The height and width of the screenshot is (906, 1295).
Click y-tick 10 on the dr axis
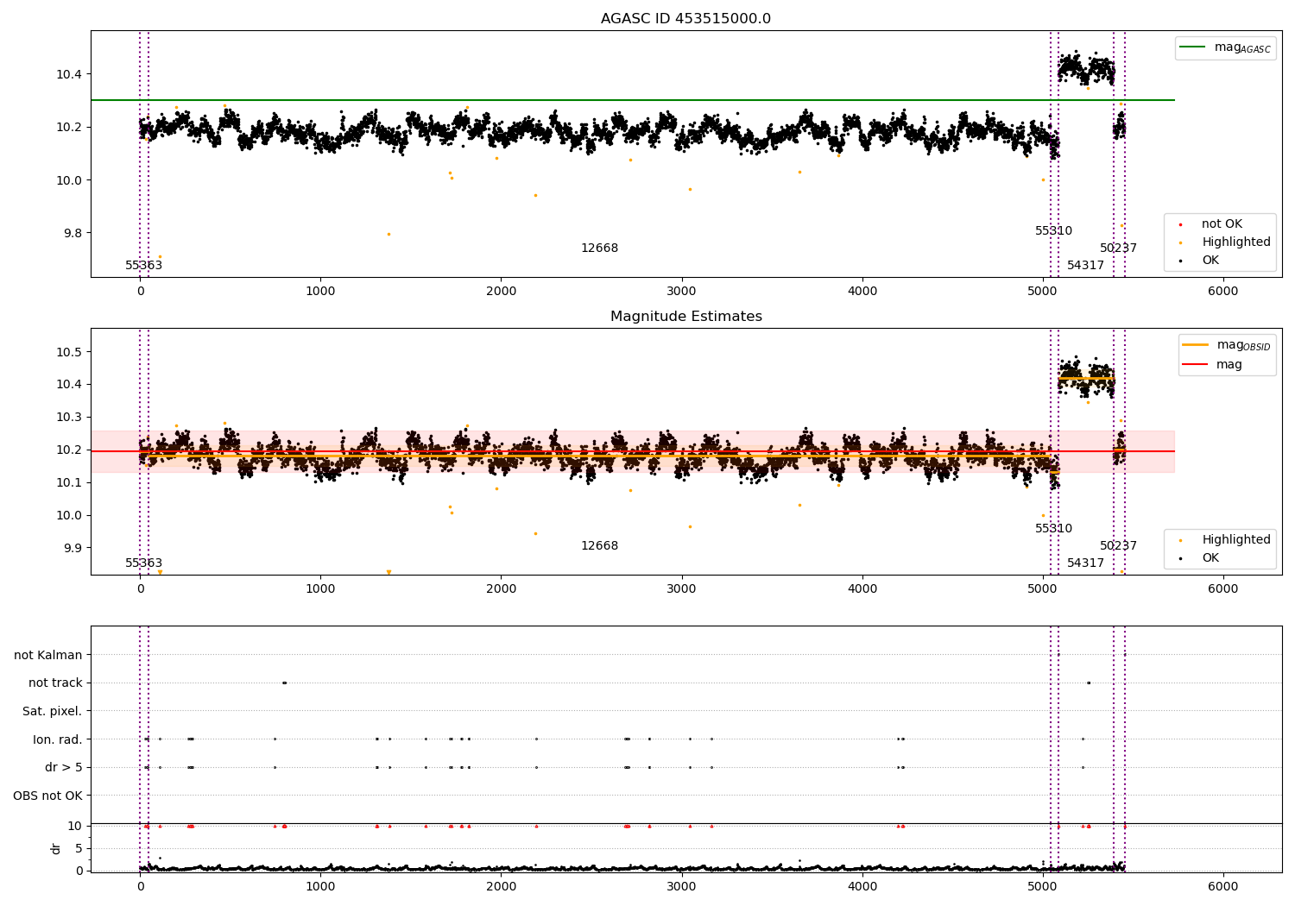pyautogui.click(x=75, y=826)
